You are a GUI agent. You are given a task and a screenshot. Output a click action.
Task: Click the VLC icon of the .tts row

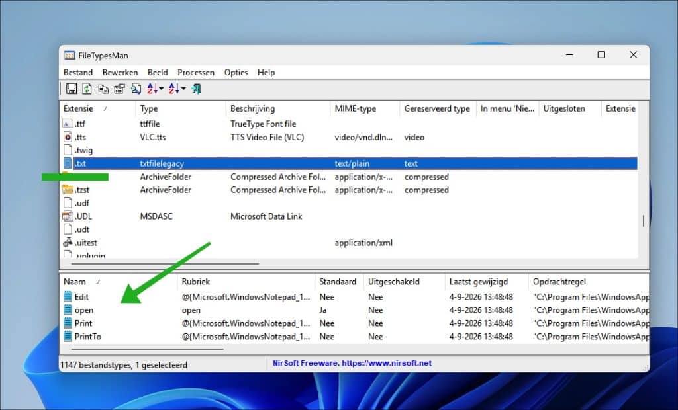pyautogui.click(x=68, y=137)
